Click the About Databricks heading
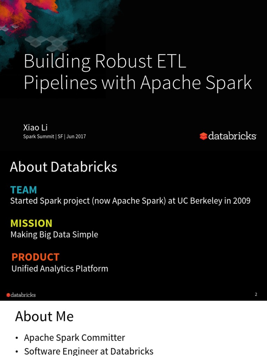Viewport: 267px width, 356px height. (63, 167)
